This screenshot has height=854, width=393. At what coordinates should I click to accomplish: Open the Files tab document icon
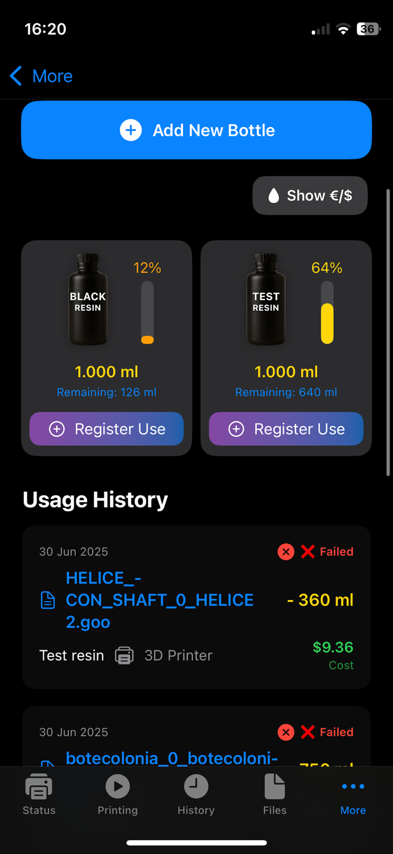click(275, 787)
